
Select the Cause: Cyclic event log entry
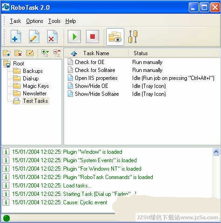[60, 202]
